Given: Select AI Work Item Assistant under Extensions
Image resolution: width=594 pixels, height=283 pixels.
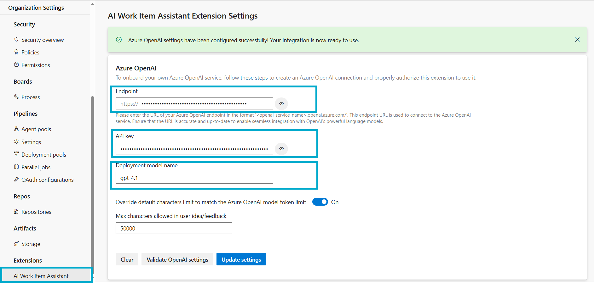Looking at the screenshot, I should tap(41, 276).
